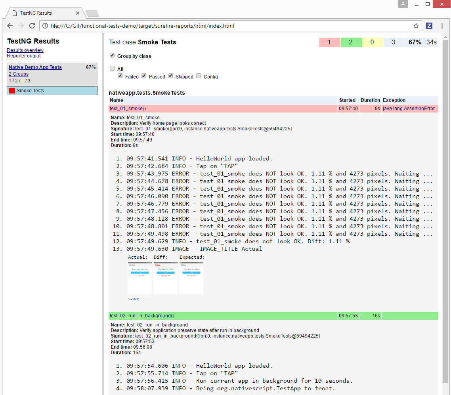Open the blue Z extension icon

click(429, 26)
